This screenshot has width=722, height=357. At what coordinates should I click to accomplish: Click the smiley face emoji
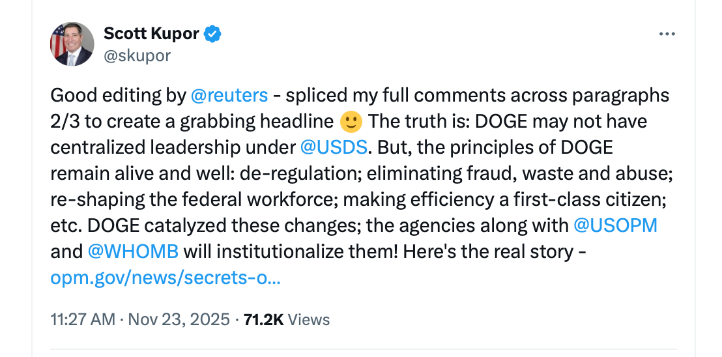350,122
